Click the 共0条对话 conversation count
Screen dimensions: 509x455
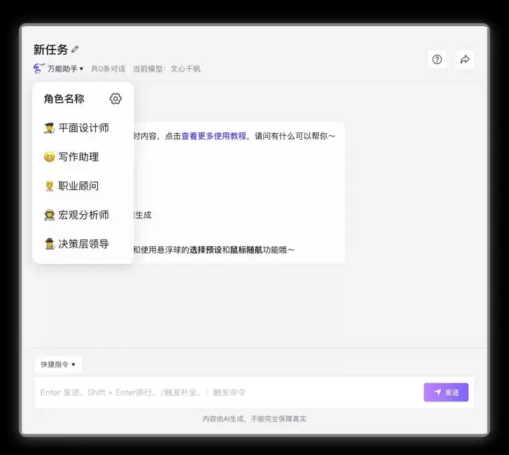[108, 68]
